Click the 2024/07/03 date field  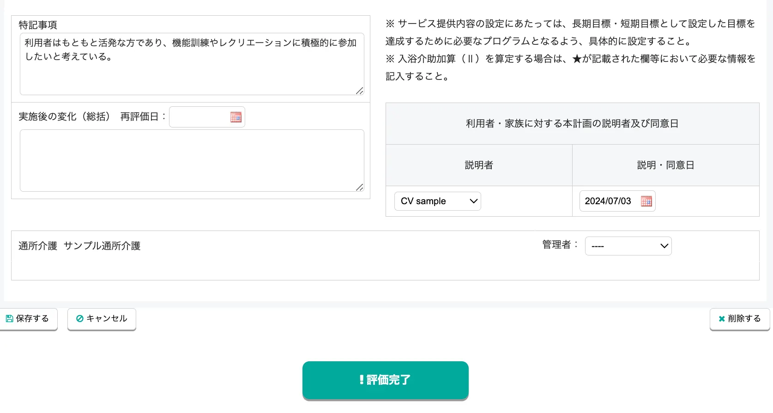pyautogui.click(x=617, y=201)
